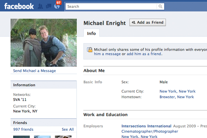Click the Hometown: label
Viewport: 207px width, 138px height.
(x=131, y=97)
